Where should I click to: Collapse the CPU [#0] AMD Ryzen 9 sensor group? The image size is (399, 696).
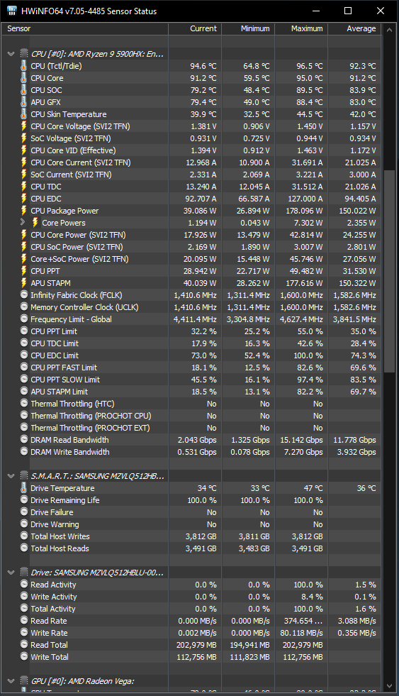11,54
